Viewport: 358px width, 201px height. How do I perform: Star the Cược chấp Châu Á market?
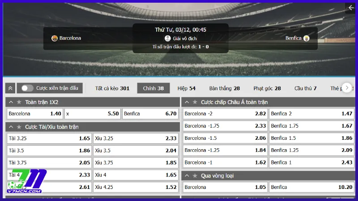tap(195, 102)
